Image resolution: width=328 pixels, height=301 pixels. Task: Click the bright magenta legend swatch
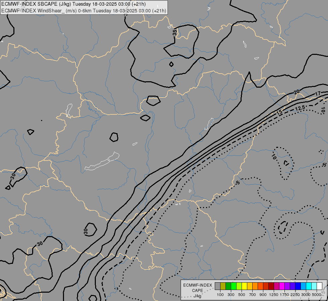(x=282, y=286)
